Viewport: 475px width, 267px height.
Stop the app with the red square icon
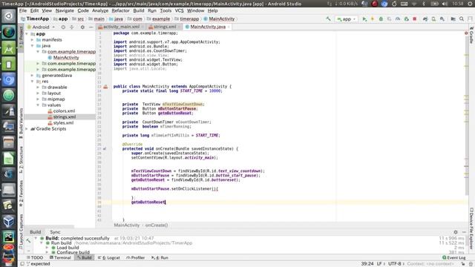414,19
